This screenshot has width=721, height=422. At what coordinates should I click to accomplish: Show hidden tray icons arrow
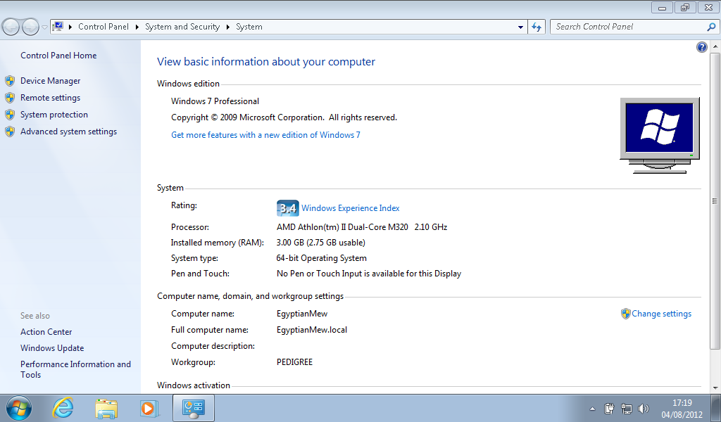(x=592, y=409)
